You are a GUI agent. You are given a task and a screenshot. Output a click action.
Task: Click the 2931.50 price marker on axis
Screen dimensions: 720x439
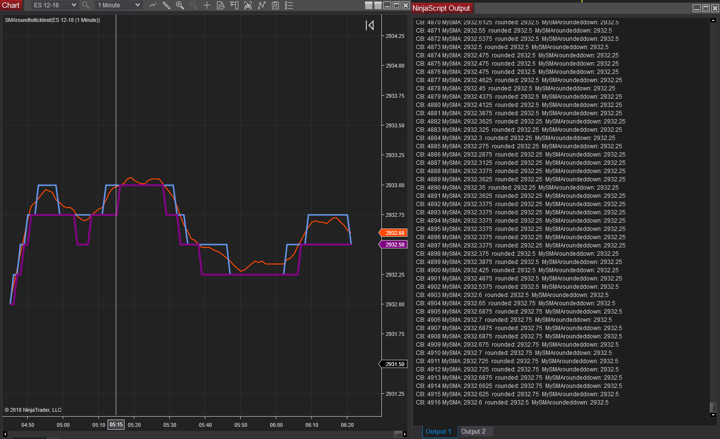tap(393, 364)
